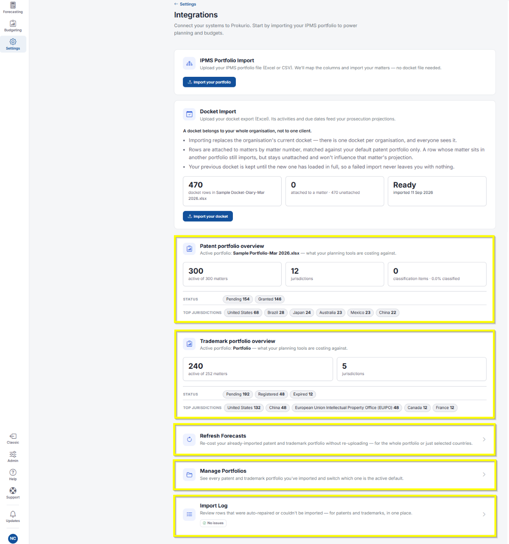Click the Canada 12 jurisdiction chip
The height and width of the screenshot is (544, 509).
point(417,408)
